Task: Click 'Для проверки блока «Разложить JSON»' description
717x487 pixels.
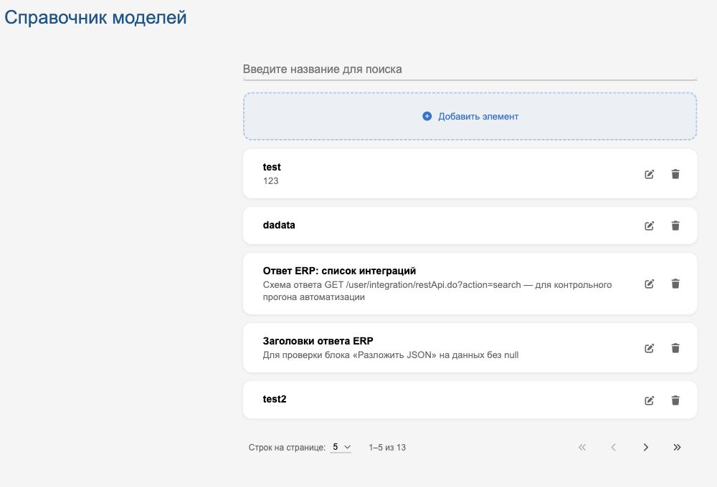Action: [x=391, y=355]
